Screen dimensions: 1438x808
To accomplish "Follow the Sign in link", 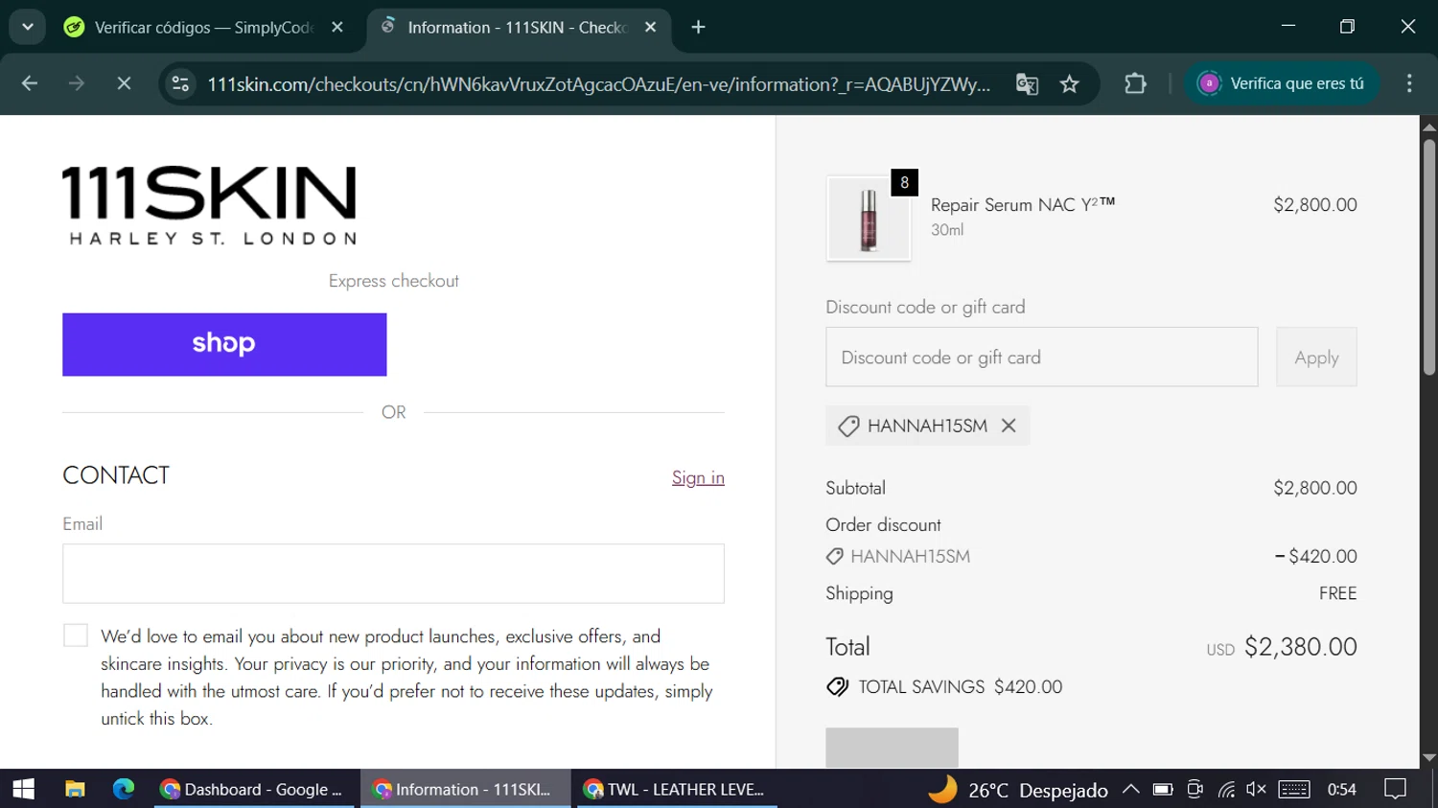I will point(698,477).
